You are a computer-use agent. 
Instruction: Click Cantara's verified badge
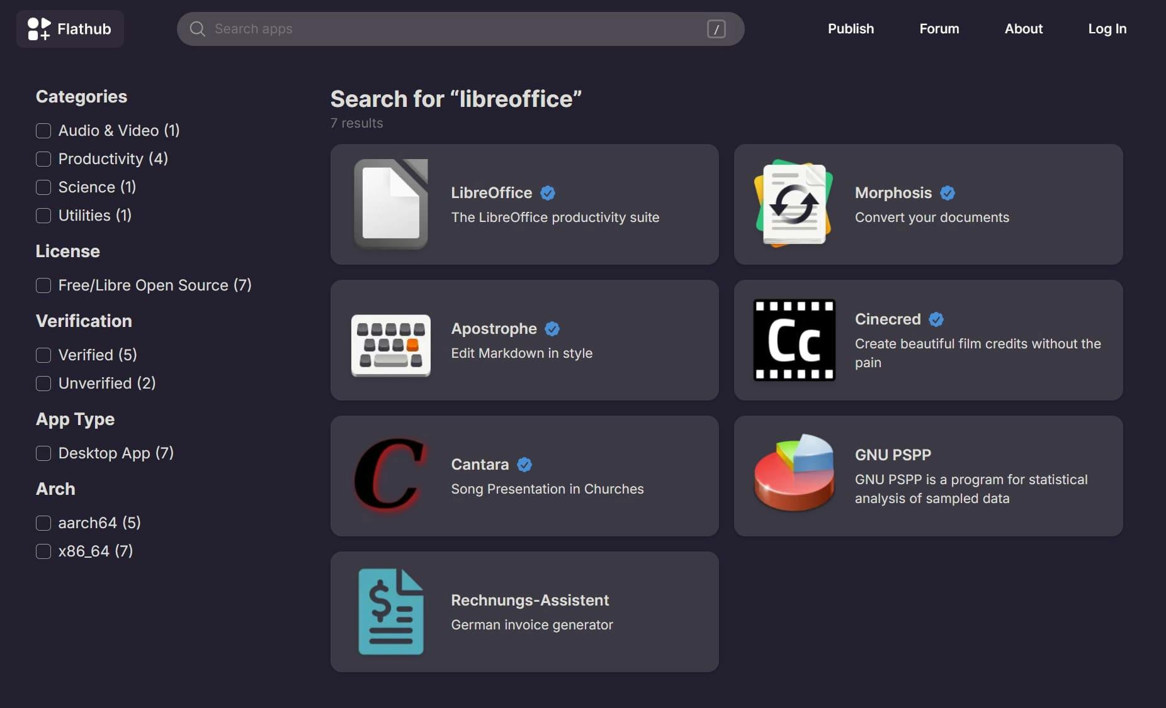coord(524,465)
